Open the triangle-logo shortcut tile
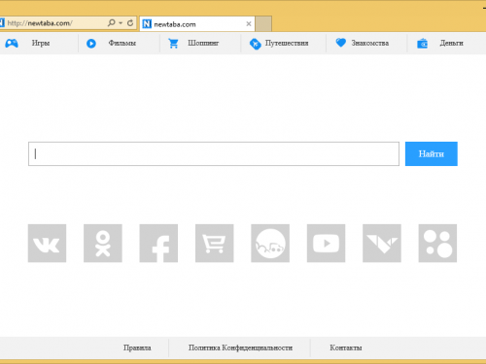The image size is (486, 364). tap(382, 243)
